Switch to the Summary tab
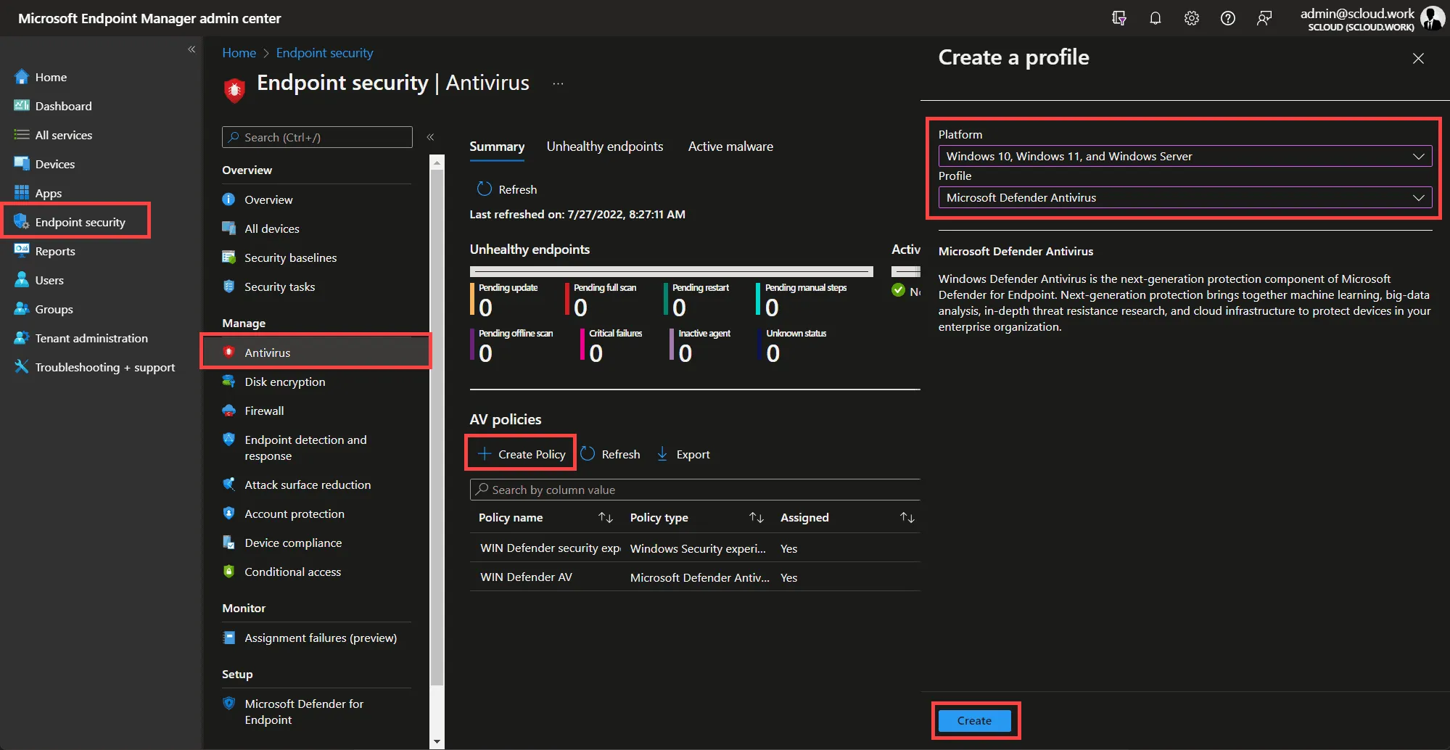 pos(497,147)
